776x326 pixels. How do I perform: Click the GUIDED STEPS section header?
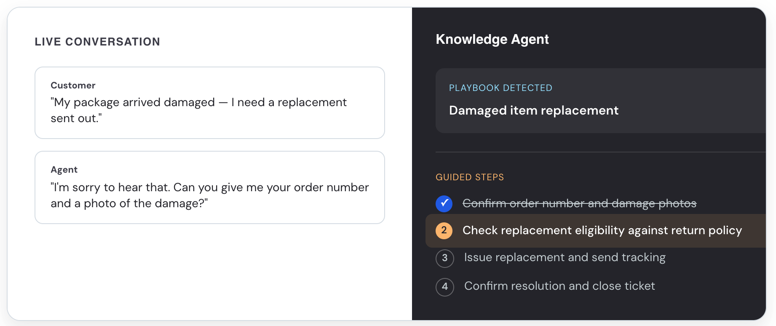tap(470, 177)
